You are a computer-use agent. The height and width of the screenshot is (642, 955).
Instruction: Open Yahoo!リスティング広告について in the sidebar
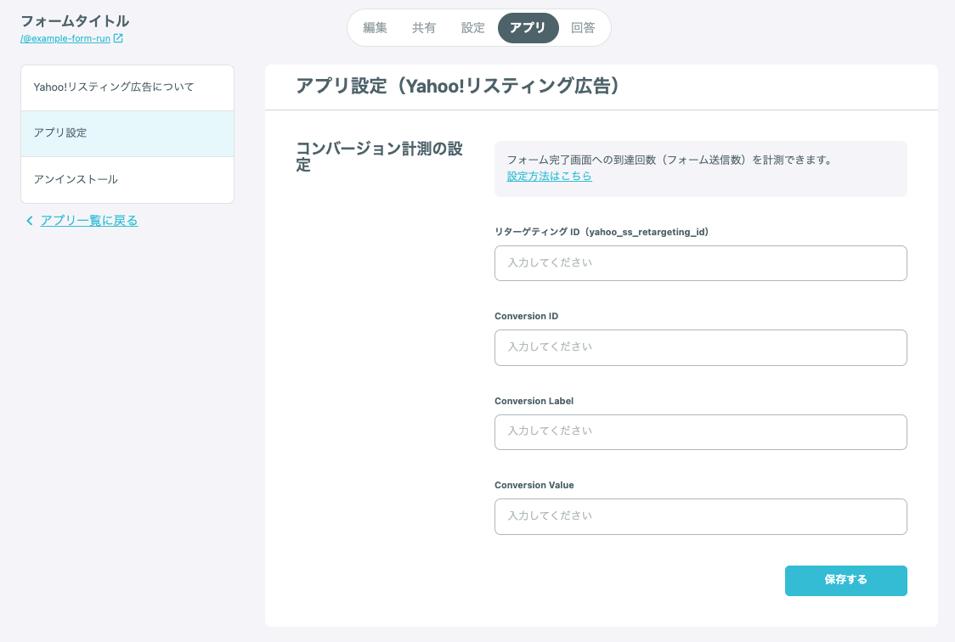pos(127,87)
